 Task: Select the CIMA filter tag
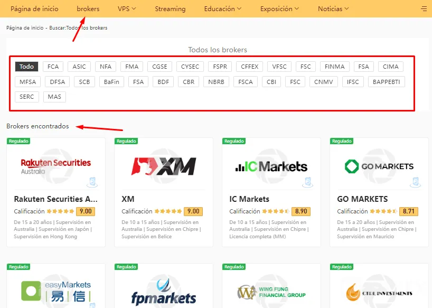point(391,67)
